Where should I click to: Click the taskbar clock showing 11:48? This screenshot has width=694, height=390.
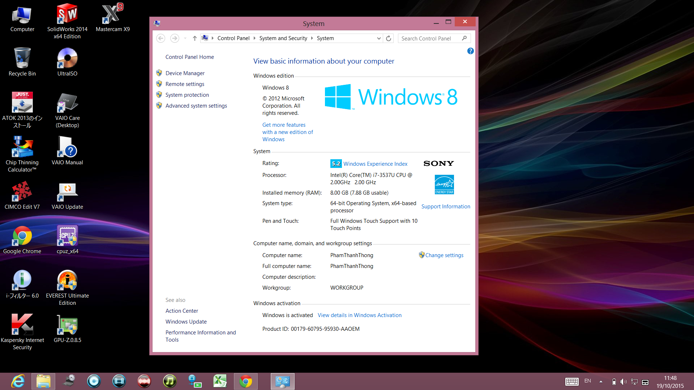coord(670,382)
